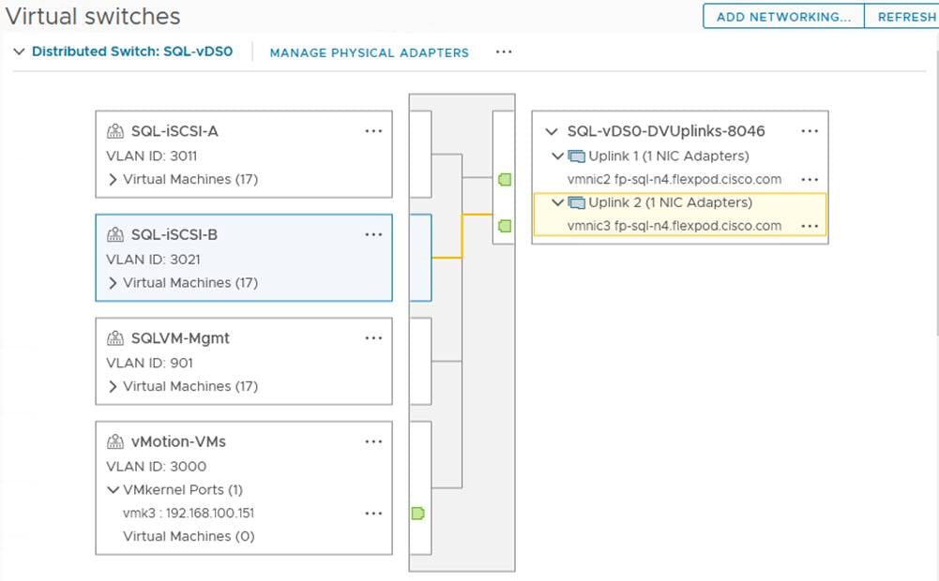939x581 pixels.
Task: Open ellipsis menu for vmnic3 adapter
Action: coord(809,226)
